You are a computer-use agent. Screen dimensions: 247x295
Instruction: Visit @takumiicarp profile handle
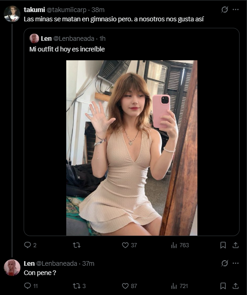(66, 10)
